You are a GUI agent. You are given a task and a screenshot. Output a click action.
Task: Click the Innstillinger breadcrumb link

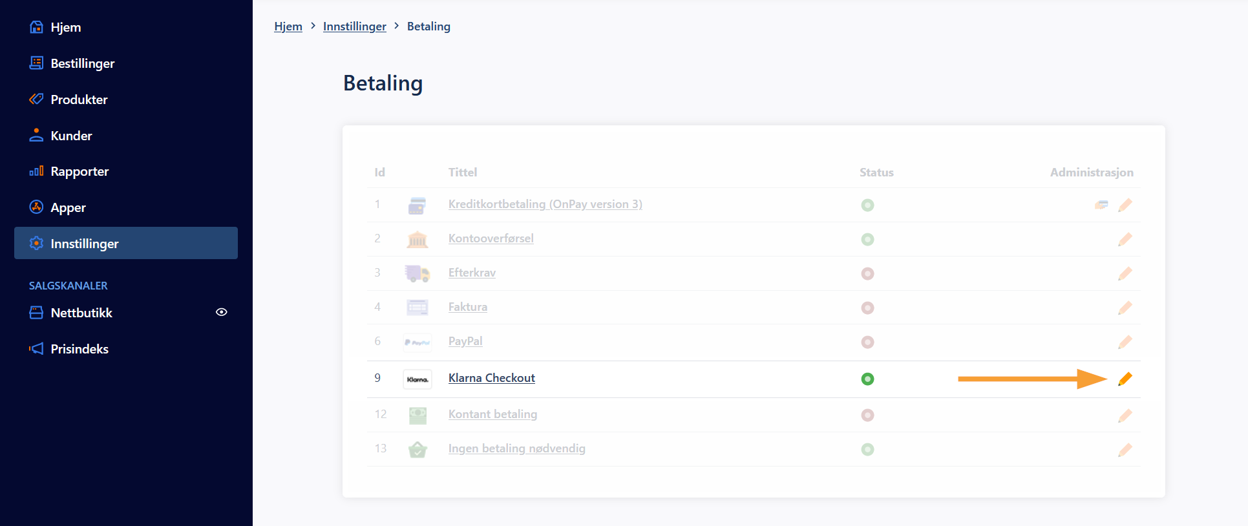pos(355,26)
